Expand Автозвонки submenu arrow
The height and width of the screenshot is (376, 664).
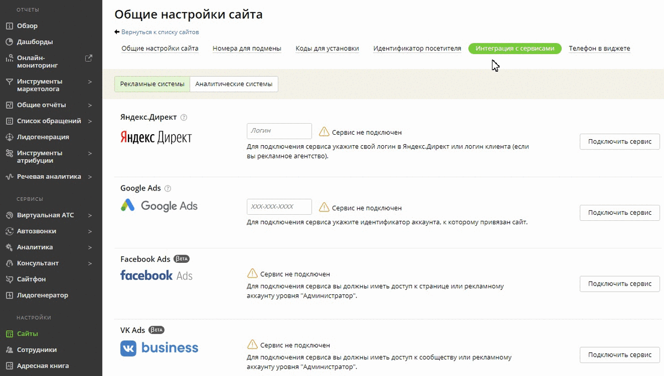90,231
